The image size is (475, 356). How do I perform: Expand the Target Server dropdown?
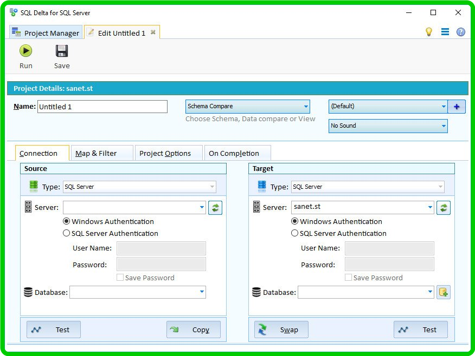click(x=430, y=207)
